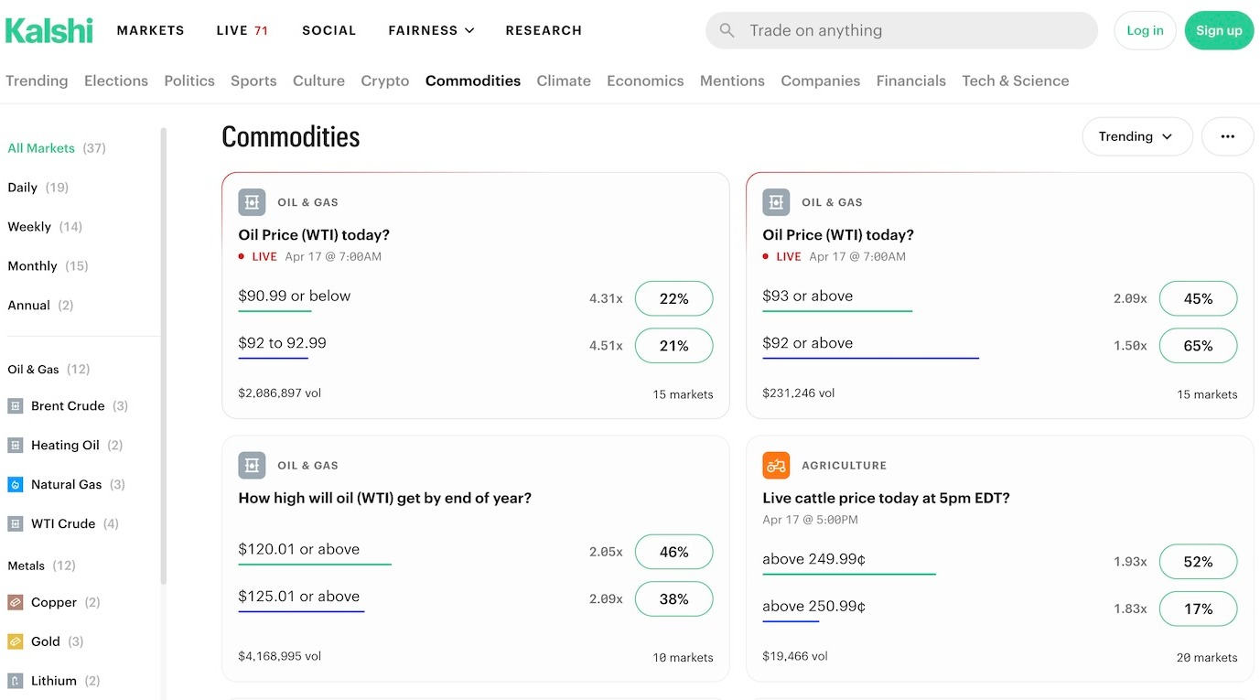Select the Brent Crude sidebar icon
1260x700 pixels.
pyautogui.click(x=16, y=405)
